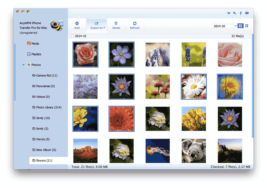The height and width of the screenshot is (188, 267).
Task: Open Panoramas (0) album
Action: (44, 86)
